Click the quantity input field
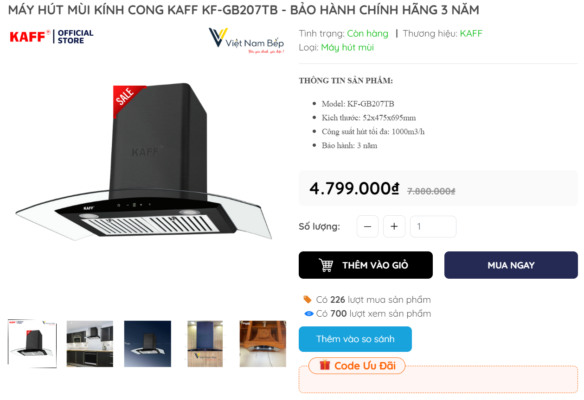 click(433, 226)
